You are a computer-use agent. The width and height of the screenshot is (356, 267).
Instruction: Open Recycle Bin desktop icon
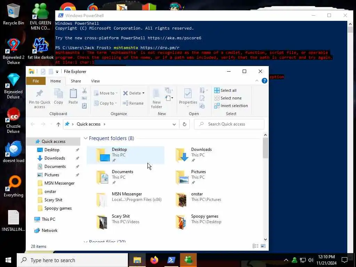click(14, 14)
